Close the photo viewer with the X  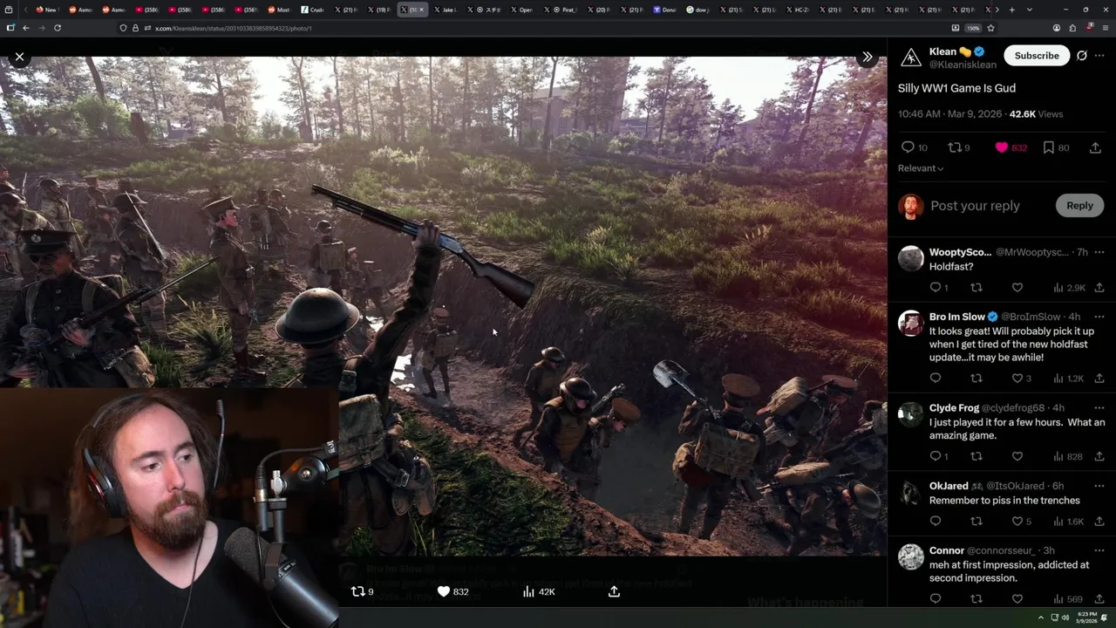[19, 57]
